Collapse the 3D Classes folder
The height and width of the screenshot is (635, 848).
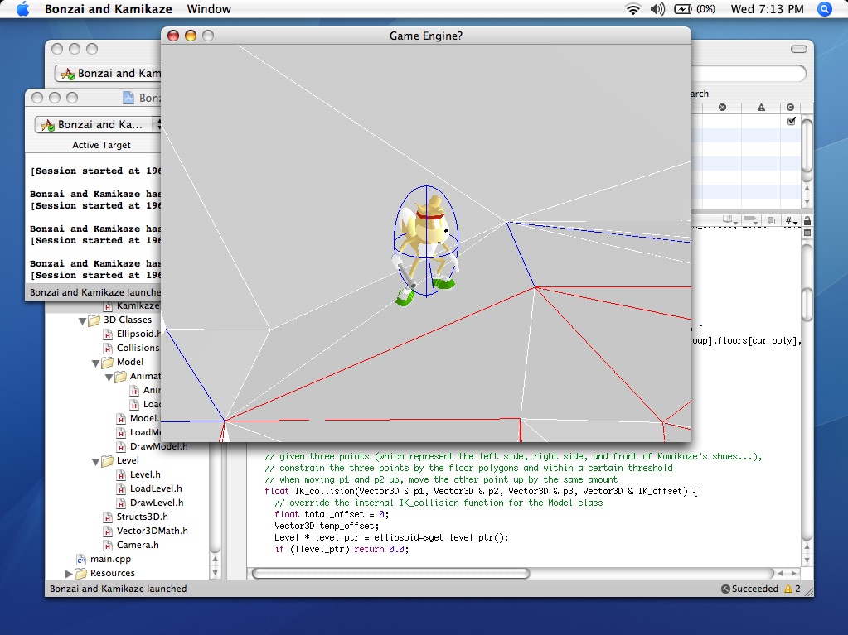coord(82,320)
